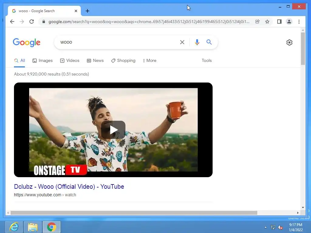The image size is (311, 233).
Task: Open the 'Dclubz - Wooo (Official Video) - YouTube' link
Action: (69, 187)
